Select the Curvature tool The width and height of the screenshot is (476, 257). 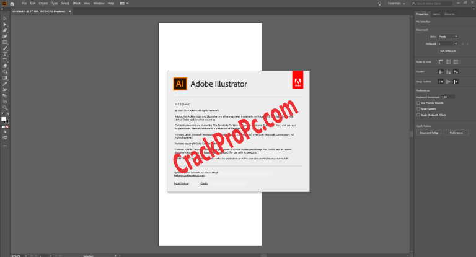click(5, 37)
